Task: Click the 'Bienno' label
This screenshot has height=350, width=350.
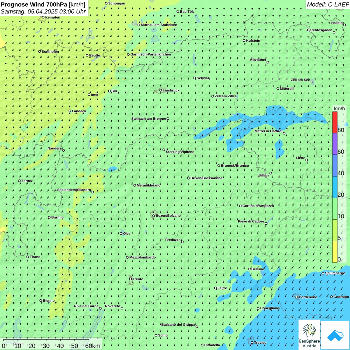Action: [x=49, y=300]
